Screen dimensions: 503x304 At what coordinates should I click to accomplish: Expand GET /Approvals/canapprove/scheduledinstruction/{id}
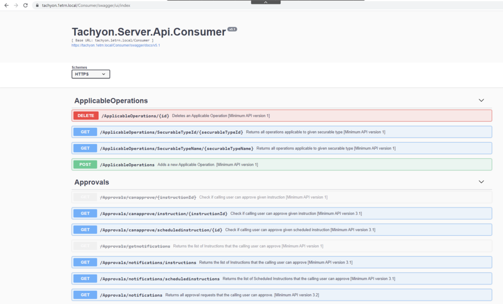click(281, 230)
